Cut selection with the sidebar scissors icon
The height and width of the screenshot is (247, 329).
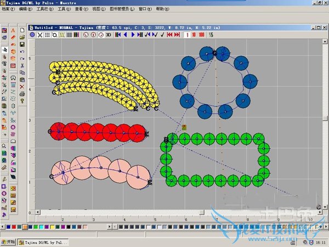click(x=22, y=66)
